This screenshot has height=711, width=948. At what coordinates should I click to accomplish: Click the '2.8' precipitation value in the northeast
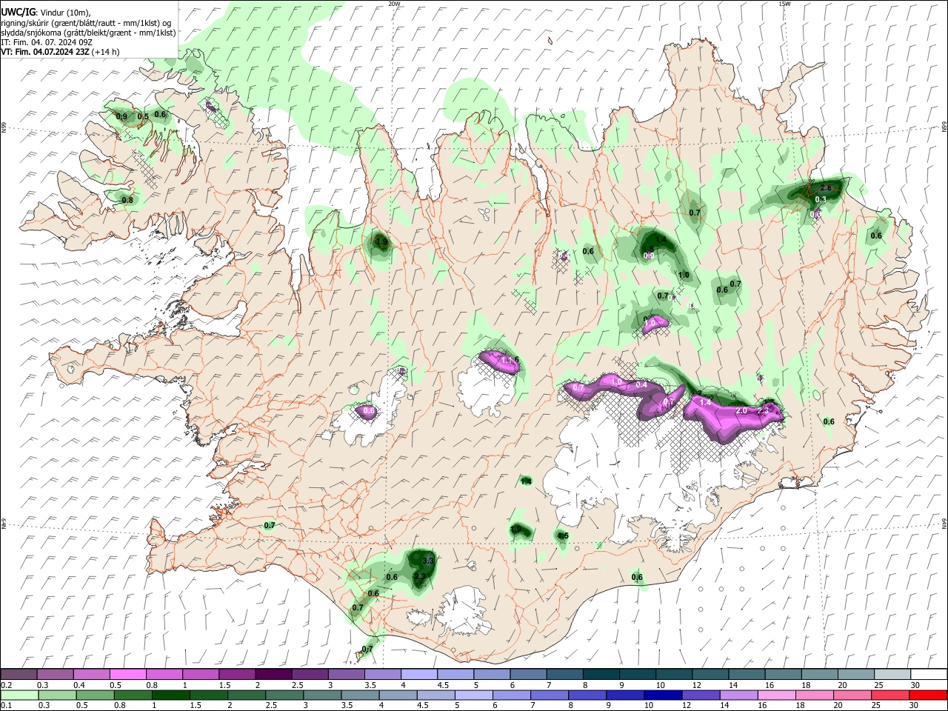click(x=827, y=189)
